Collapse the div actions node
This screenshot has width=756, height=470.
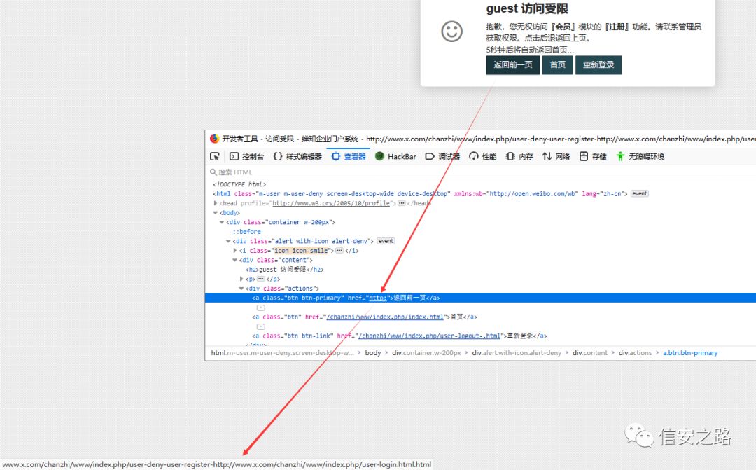pos(241,289)
